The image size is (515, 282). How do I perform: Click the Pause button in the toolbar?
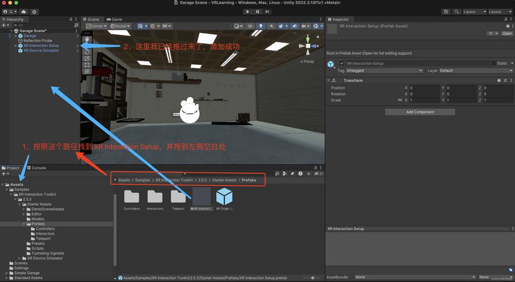coord(257,11)
